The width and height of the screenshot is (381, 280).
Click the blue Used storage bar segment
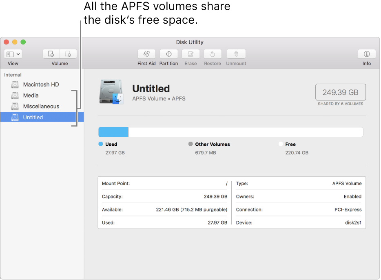coord(113,132)
